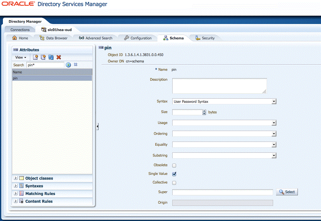The width and height of the screenshot is (321, 221).
Task: Refresh the attributes list
Action: point(51,57)
